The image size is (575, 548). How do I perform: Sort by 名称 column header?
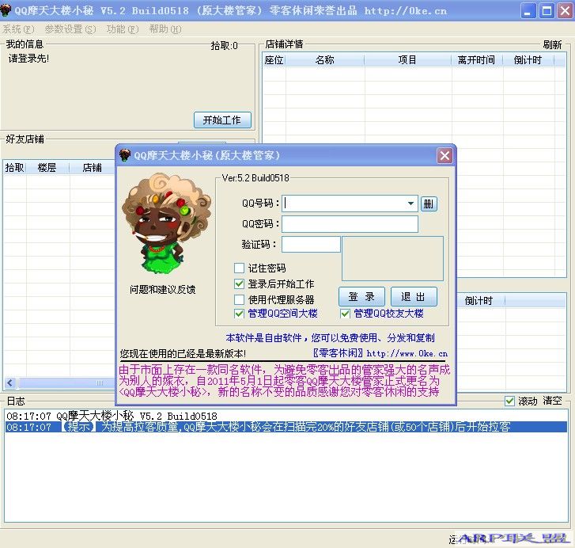point(325,60)
